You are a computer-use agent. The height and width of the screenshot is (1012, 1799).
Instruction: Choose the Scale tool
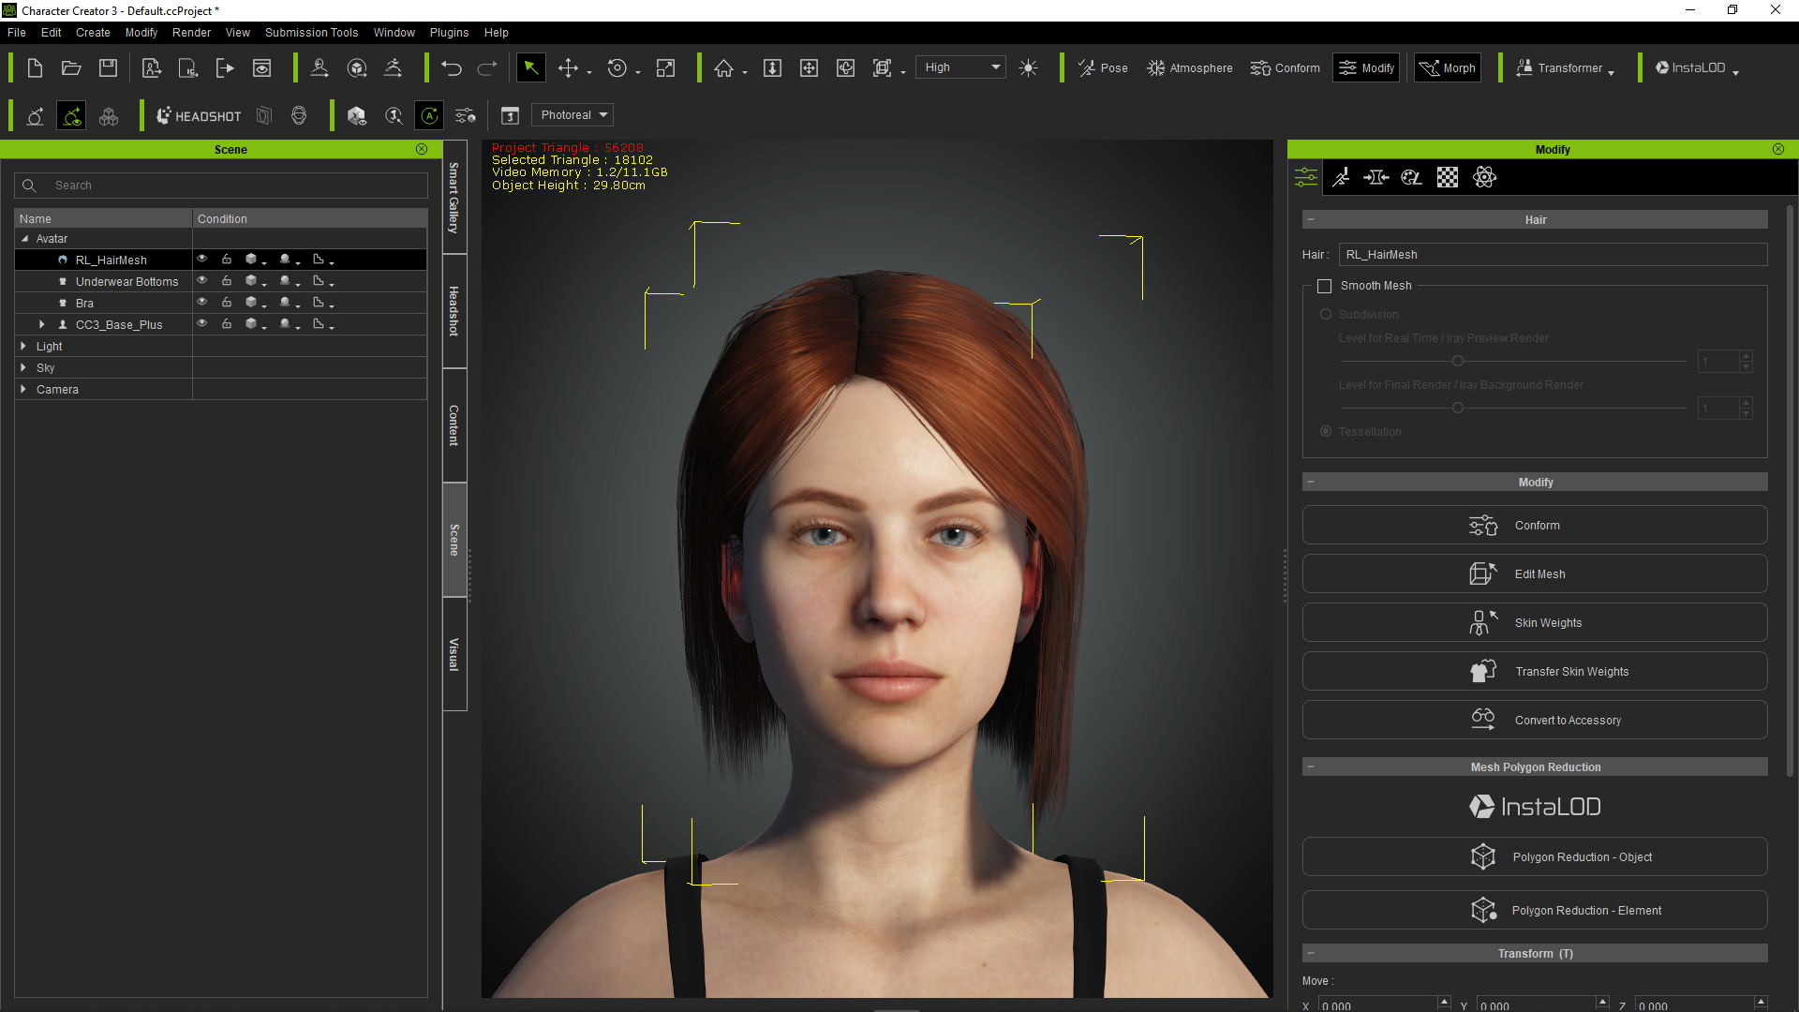pyautogui.click(x=665, y=68)
